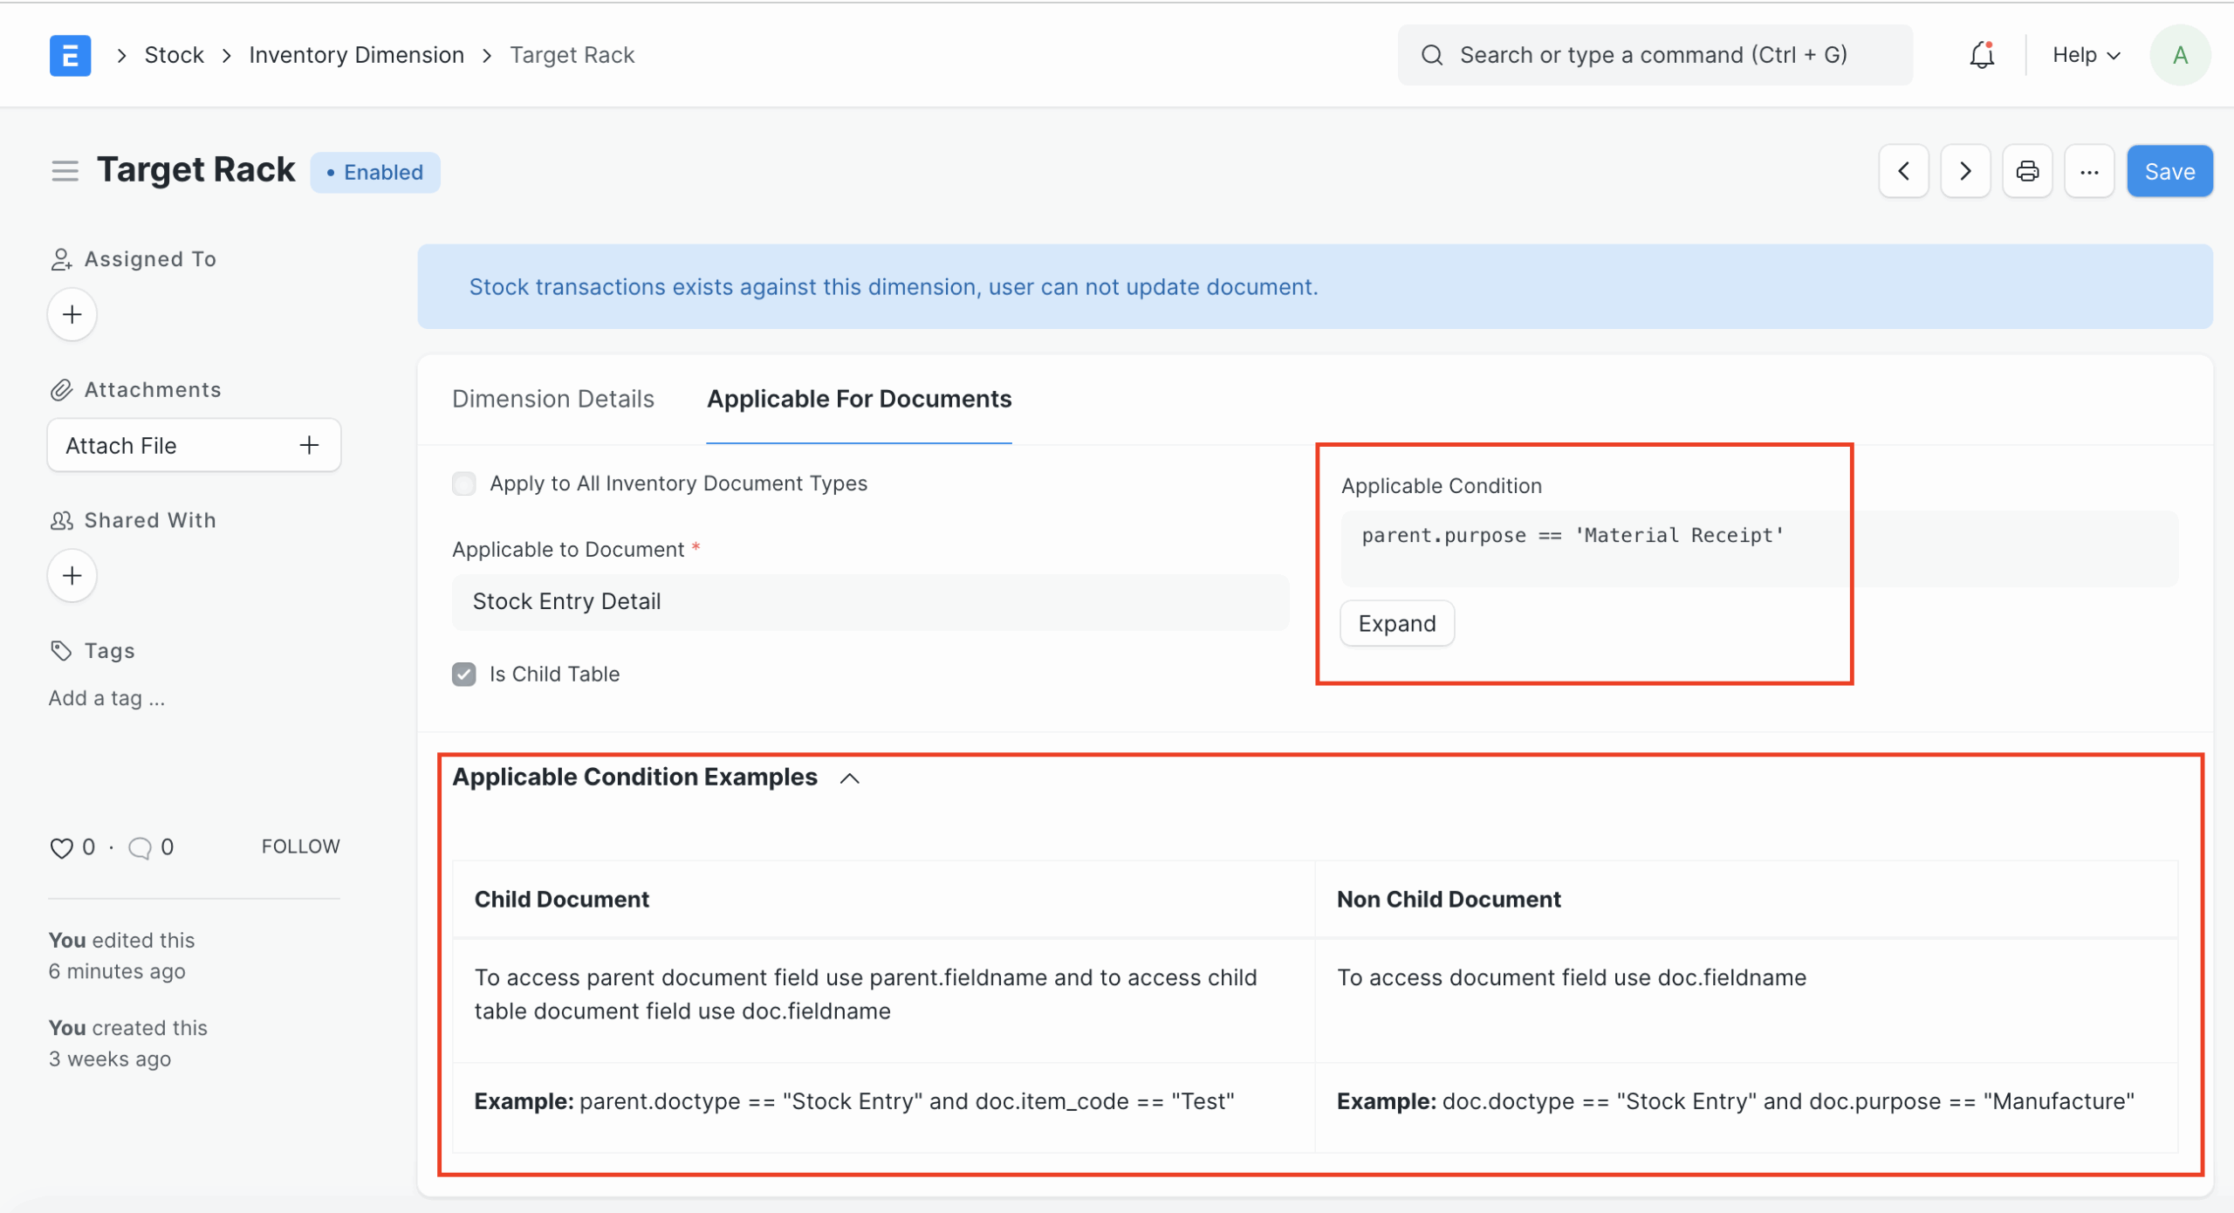Click the search command bar field

[x=1654, y=55]
